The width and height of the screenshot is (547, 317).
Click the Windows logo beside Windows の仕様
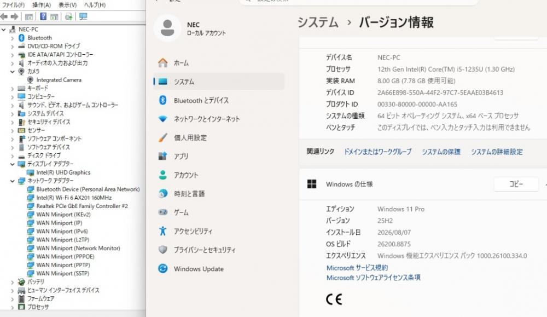point(312,184)
